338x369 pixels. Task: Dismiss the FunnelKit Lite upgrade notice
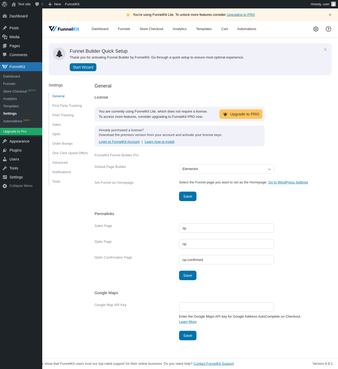330,15
